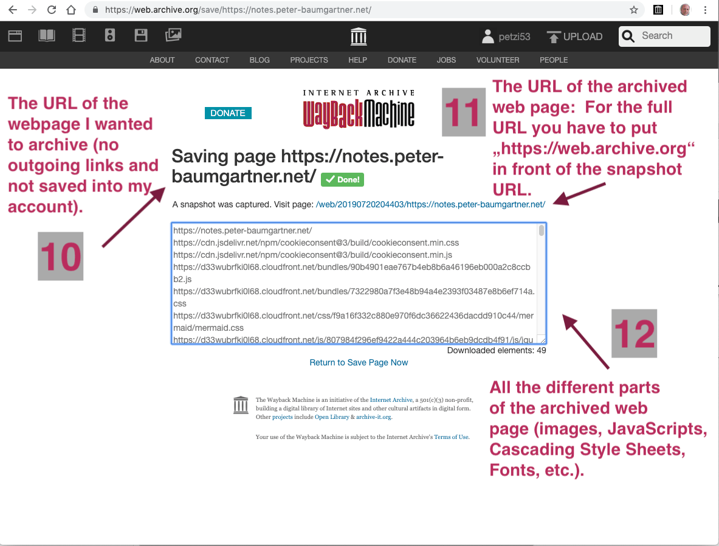Open the petzi53 user account menu
This screenshot has height=546, width=719.
coord(506,36)
